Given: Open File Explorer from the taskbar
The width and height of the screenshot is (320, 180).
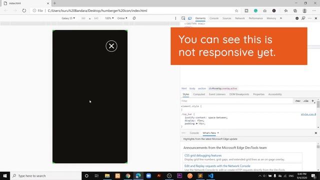Looking at the screenshot, I should (x=107, y=175).
